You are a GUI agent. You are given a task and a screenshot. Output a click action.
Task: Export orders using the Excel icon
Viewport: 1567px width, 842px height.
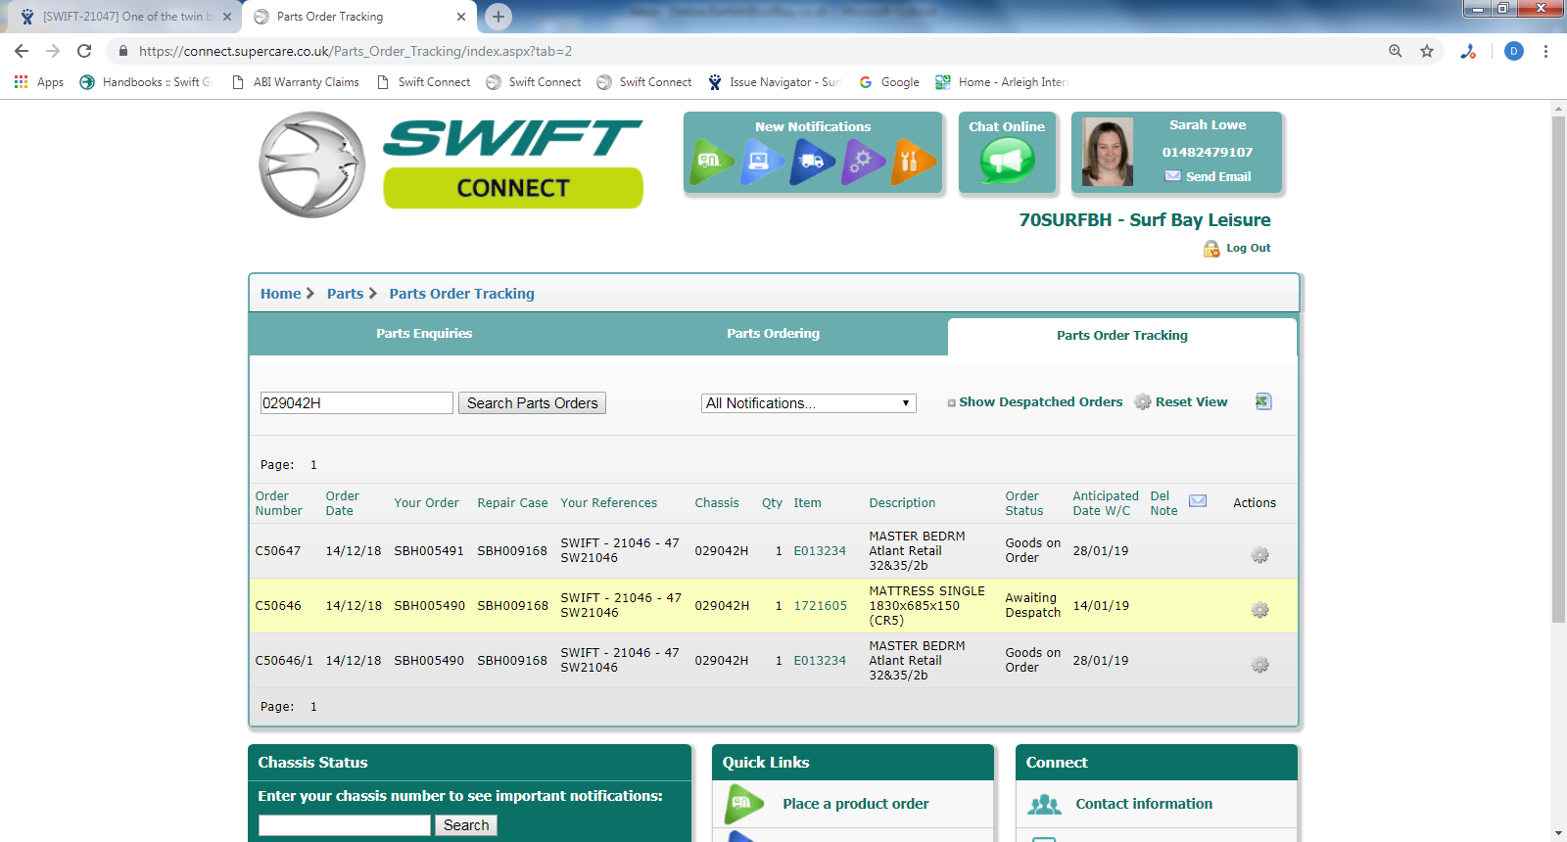[x=1263, y=401]
